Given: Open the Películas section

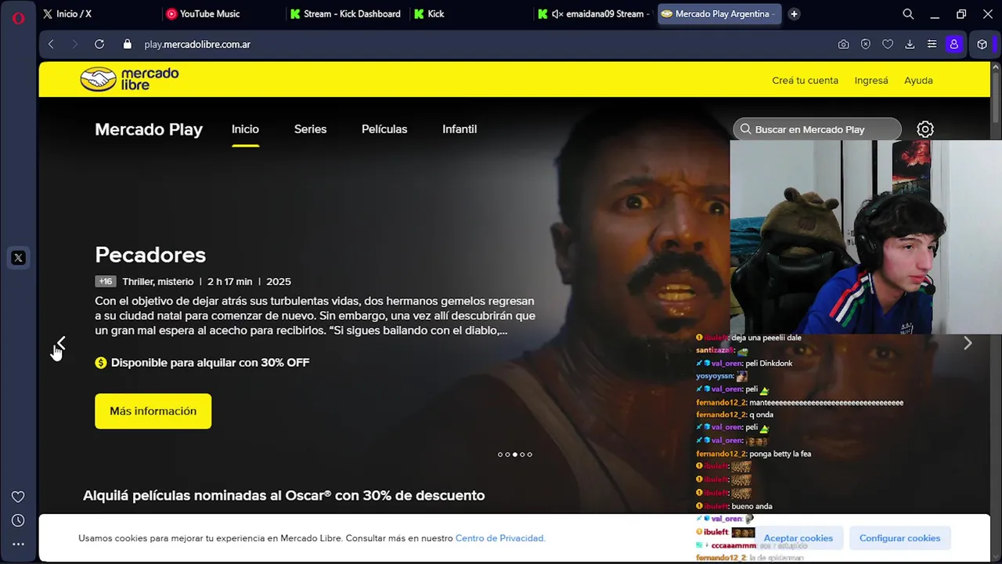Looking at the screenshot, I should (x=384, y=129).
